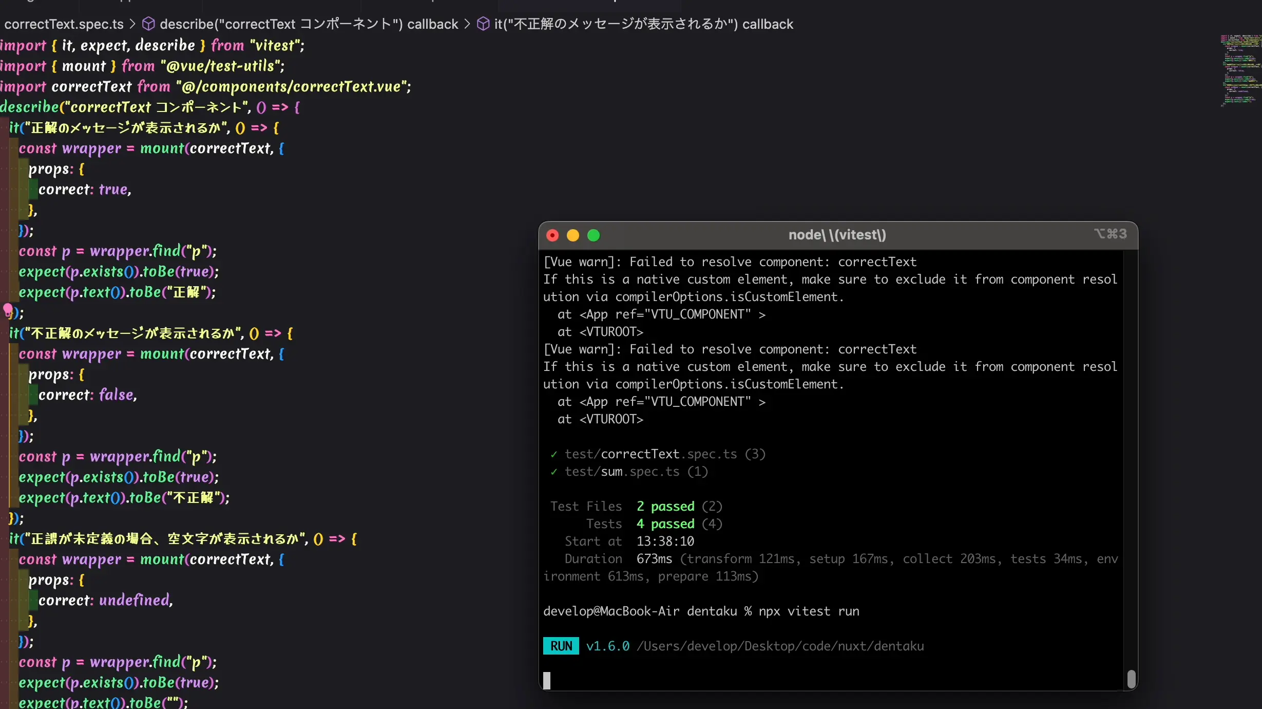Click "test/sum.spec.ts (1)" result line
The width and height of the screenshot is (1262, 709).
tap(636, 472)
